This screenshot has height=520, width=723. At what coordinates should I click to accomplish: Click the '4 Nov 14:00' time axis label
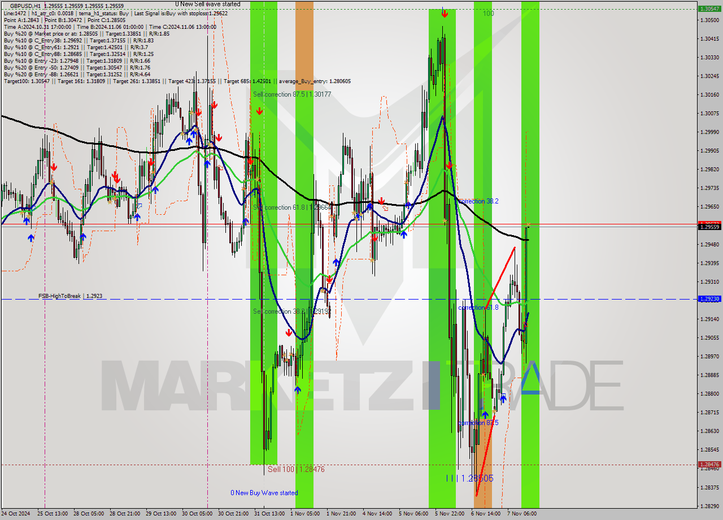pos(377,514)
